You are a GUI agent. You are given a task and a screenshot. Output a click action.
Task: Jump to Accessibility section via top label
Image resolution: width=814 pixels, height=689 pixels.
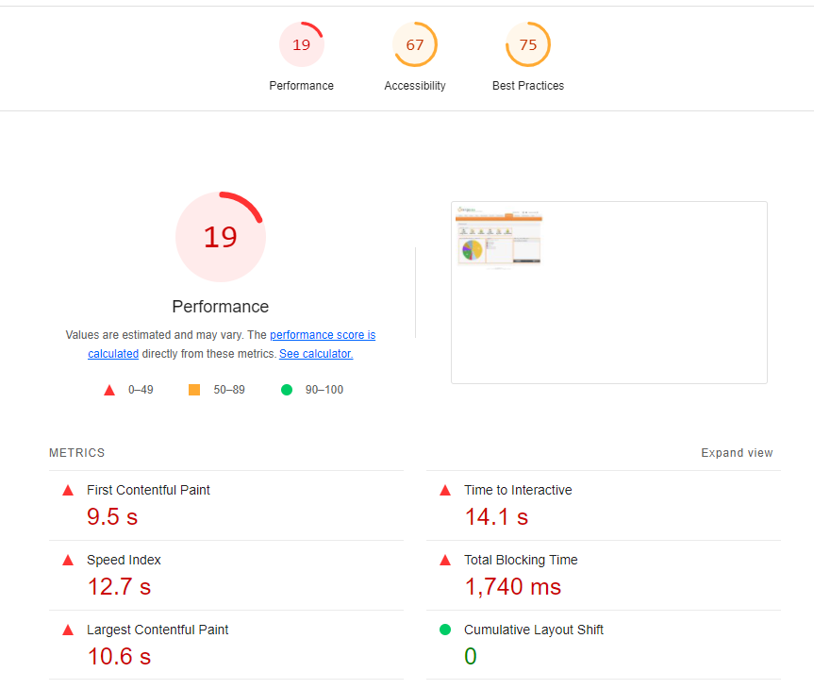coord(415,86)
